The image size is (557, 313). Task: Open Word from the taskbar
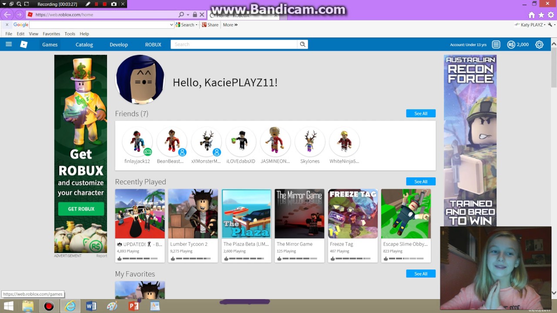point(91,306)
